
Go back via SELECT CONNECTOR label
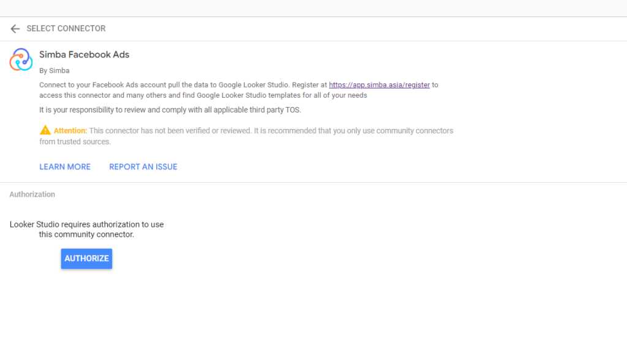(66, 29)
